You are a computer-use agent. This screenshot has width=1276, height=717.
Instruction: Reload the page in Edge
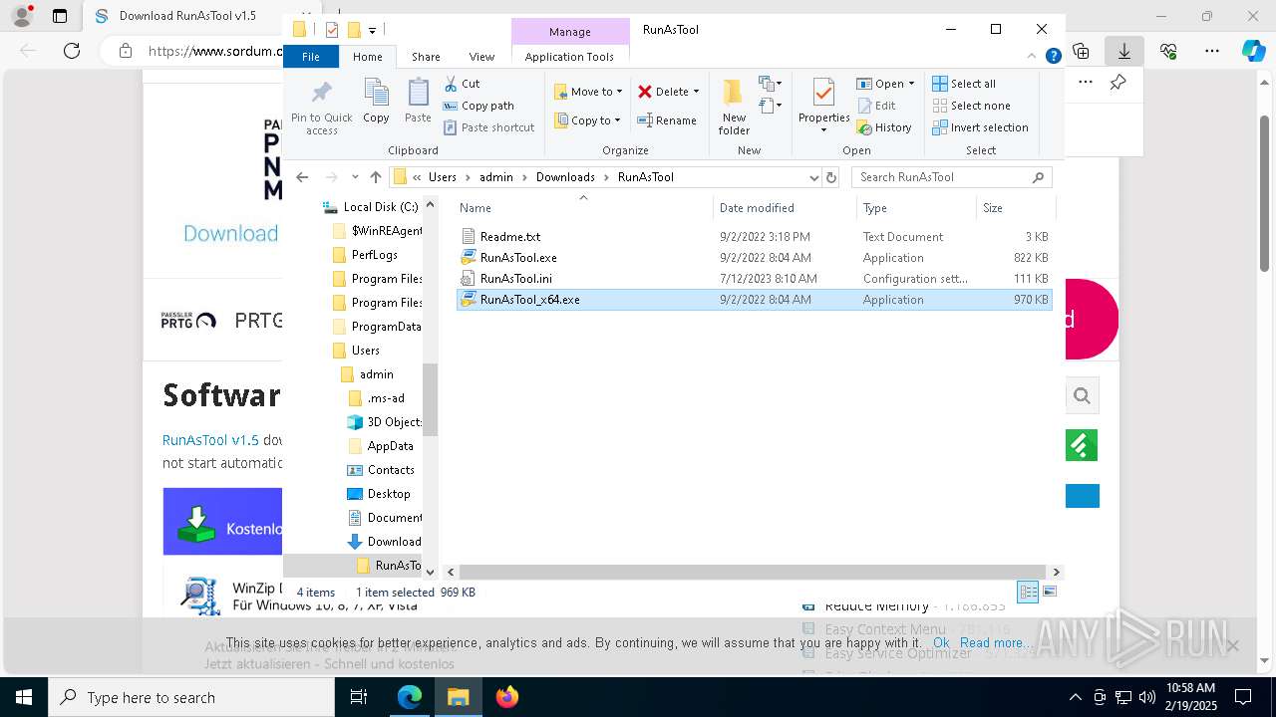pyautogui.click(x=72, y=50)
